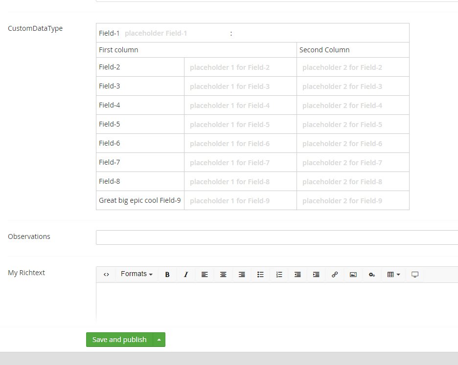Click the embed screen icon
This screenshot has width=458, height=365.
(x=415, y=275)
